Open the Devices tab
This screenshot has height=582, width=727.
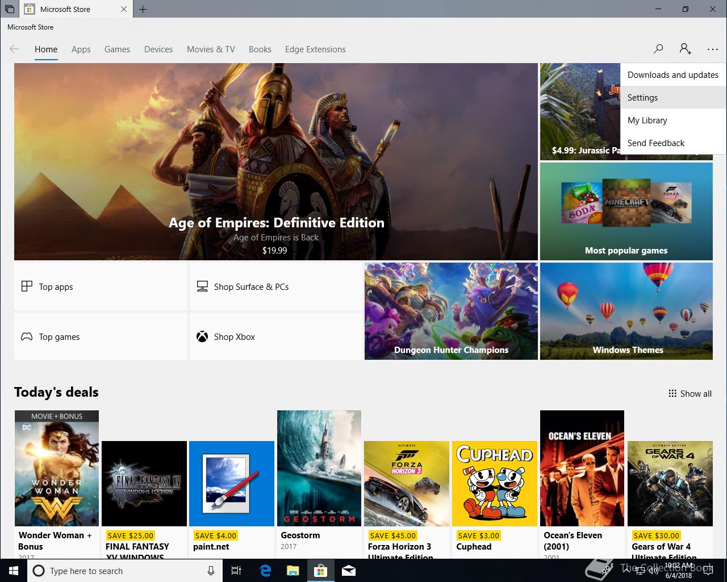[158, 49]
